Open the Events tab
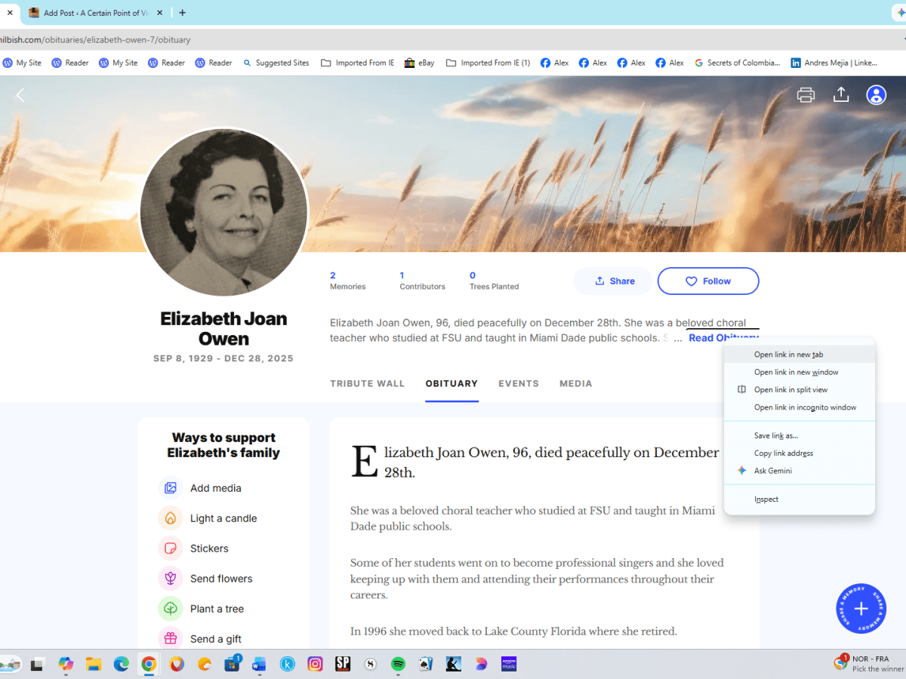This screenshot has height=679, width=906. (x=519, y=383)
